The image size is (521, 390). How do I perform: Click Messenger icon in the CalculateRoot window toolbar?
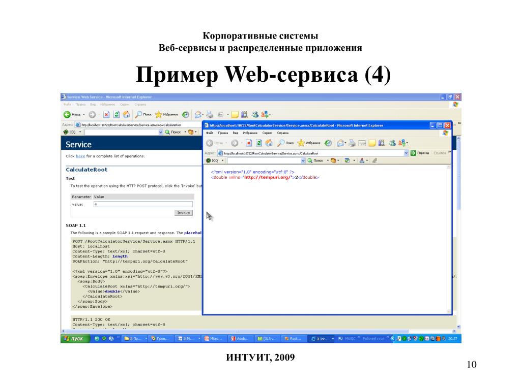coord(392,143)
